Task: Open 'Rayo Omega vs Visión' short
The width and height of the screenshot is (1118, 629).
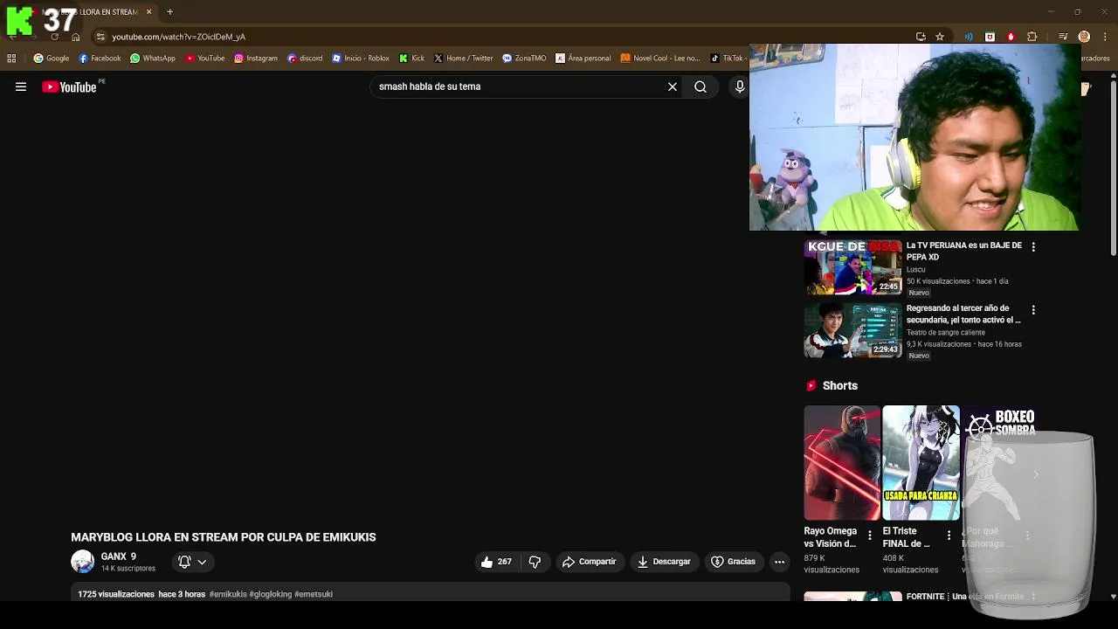Action: [842, 463]
